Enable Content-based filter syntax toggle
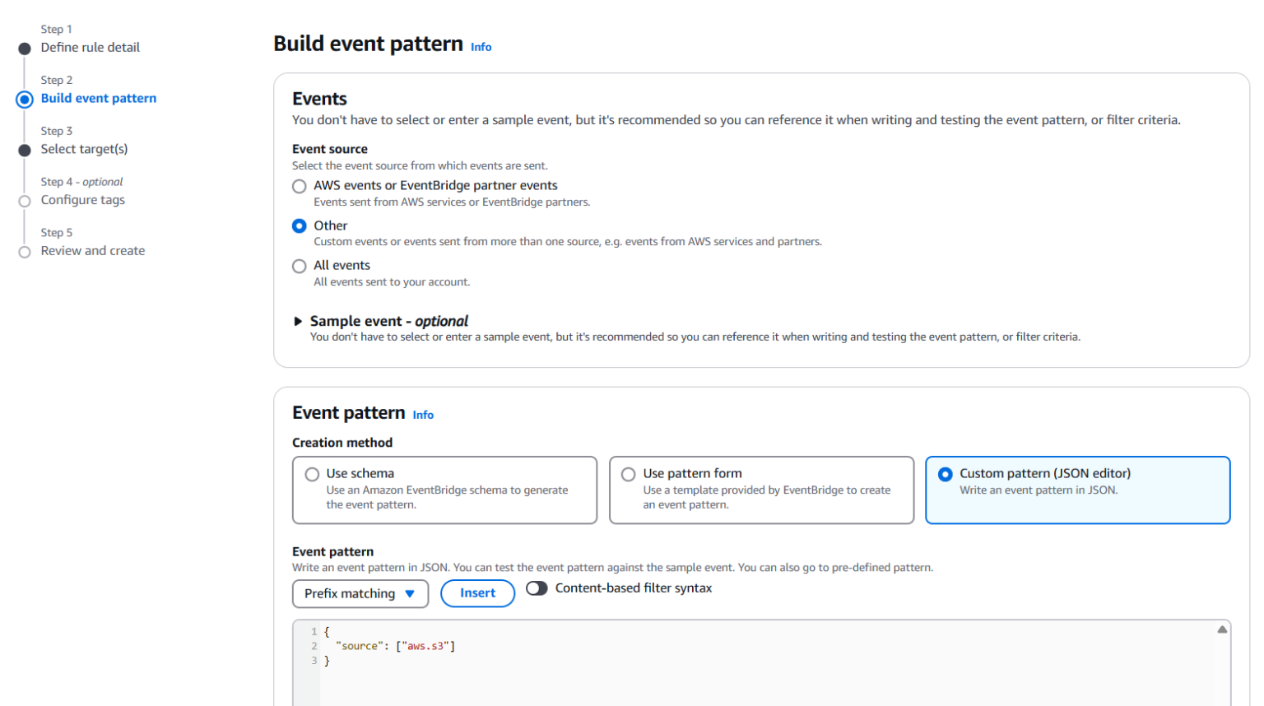This screenshot has width=1264, height=706. 537,588
